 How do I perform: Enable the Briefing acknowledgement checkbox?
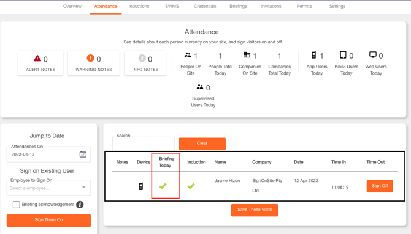tap(16, 205)
